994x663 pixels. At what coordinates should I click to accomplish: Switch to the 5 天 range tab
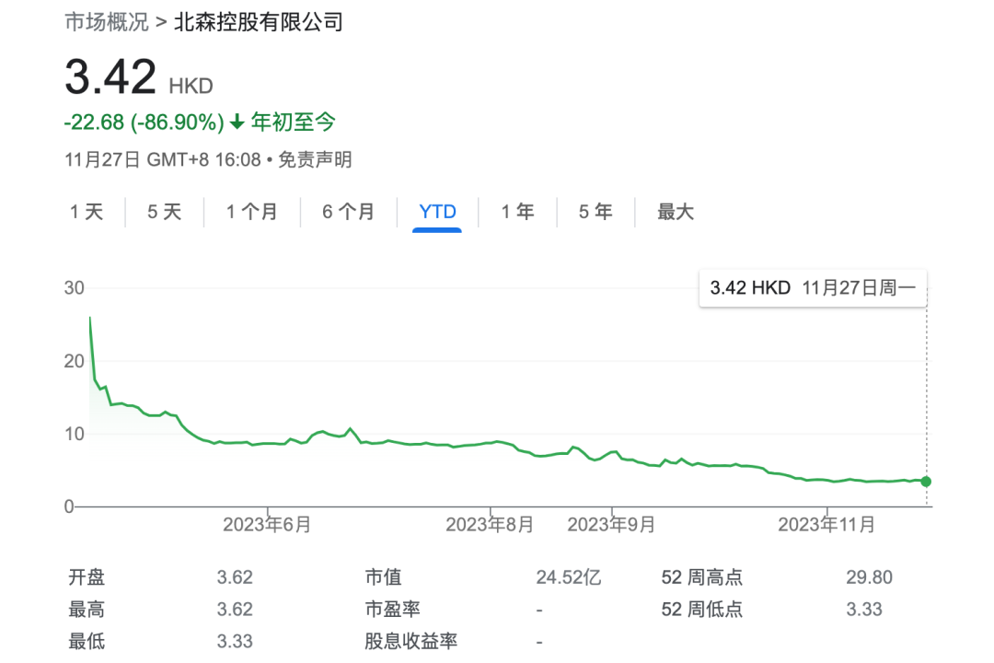(x=165, y=213)
